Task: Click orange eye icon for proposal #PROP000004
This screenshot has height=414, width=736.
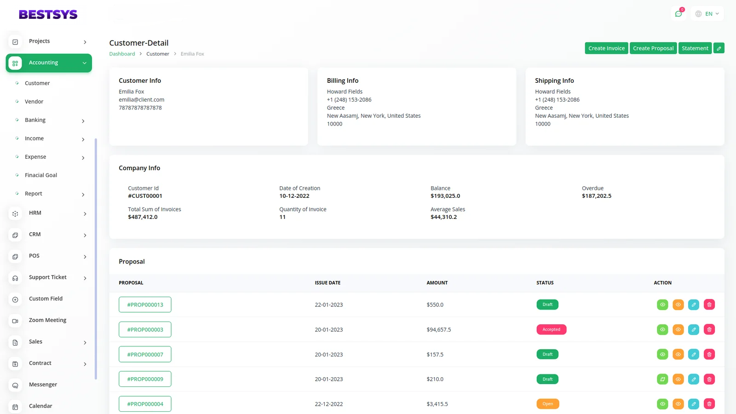Action: click(x=678, y=404)
